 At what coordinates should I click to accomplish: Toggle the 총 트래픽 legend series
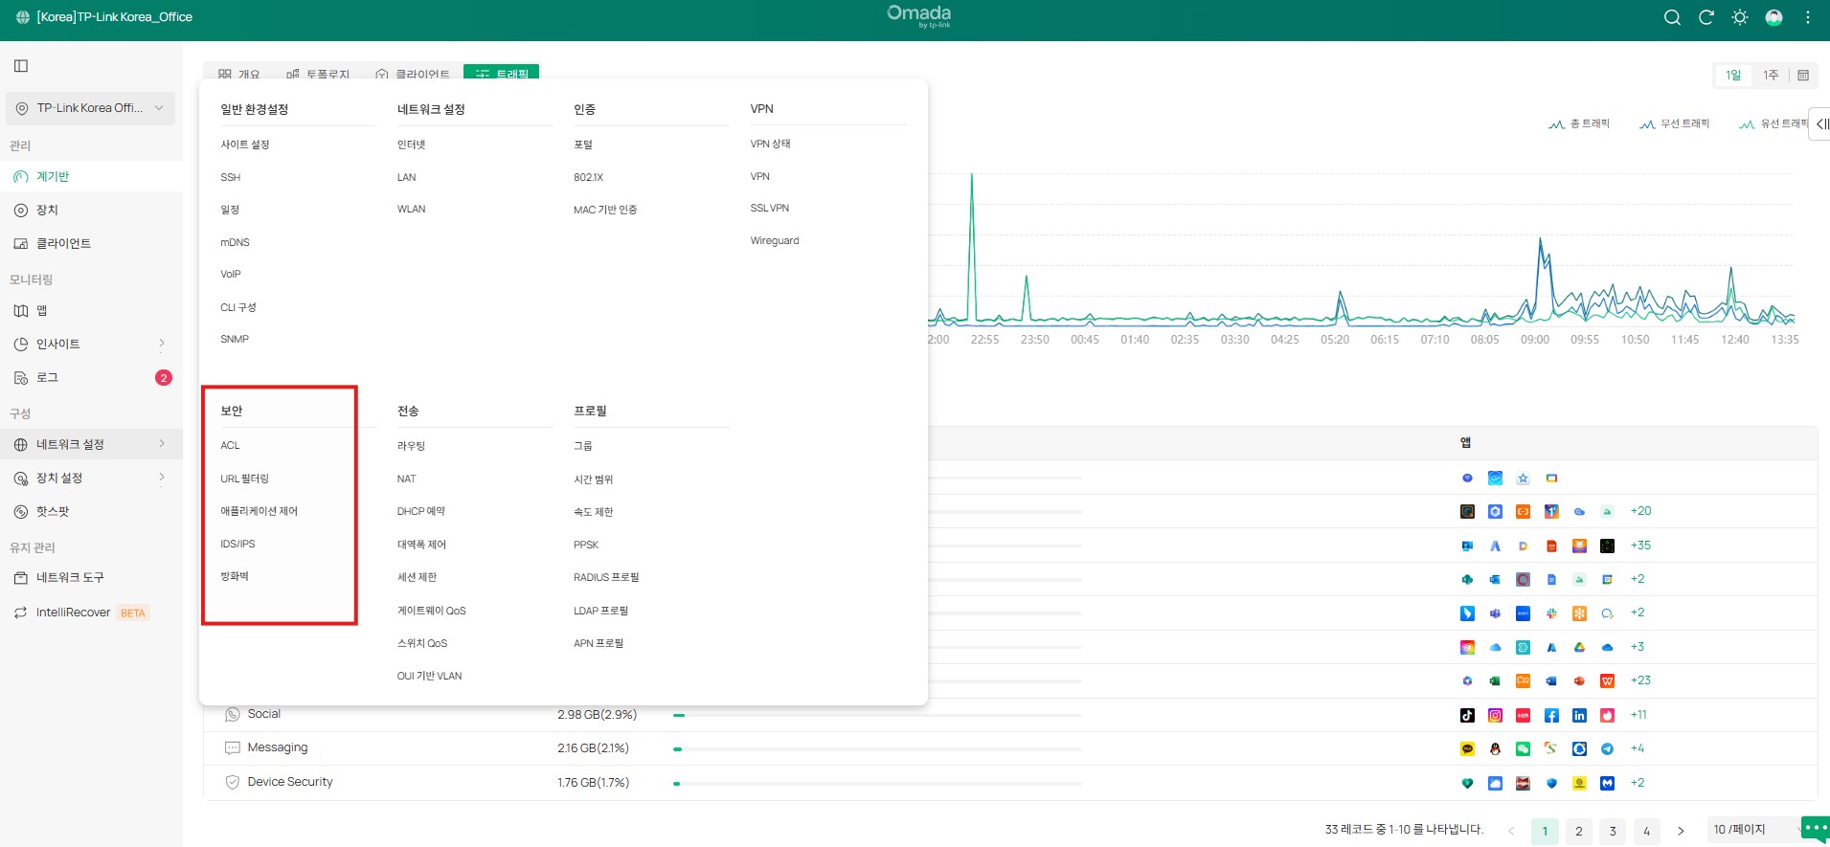(1579, 124)
